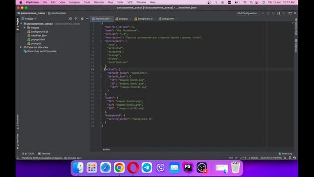Image resolution: width=314 pixels, height=177 pixels.
Task: Click the PhpStorm update available notification
Action: [52, 158]
